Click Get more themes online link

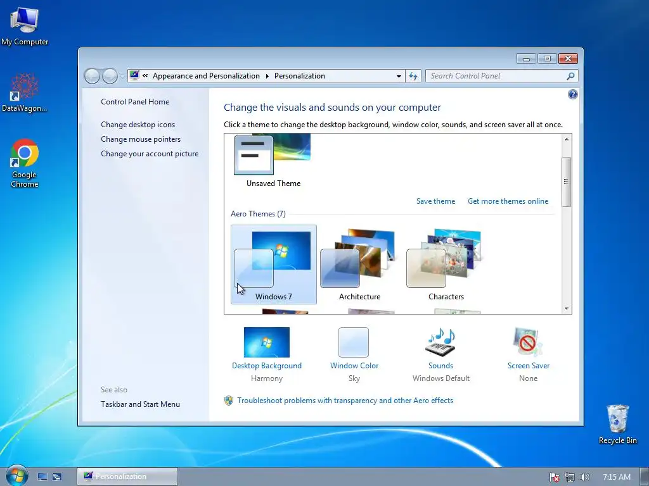(x=508, y=201)
